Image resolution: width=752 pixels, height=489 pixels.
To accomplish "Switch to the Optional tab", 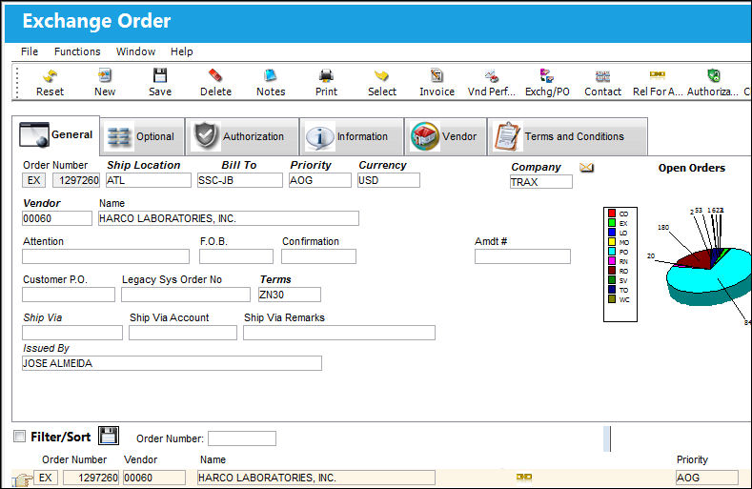I will (142, 136).
